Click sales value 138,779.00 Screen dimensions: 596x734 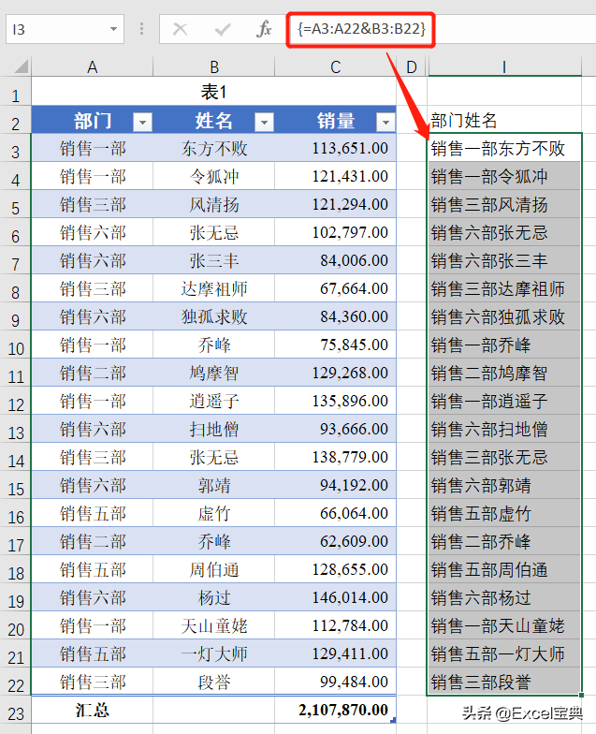pyautogui.click(x=335, y=457)
